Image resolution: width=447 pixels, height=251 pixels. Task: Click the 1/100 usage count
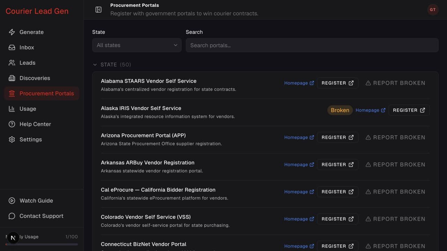click(x=72, y=237)
